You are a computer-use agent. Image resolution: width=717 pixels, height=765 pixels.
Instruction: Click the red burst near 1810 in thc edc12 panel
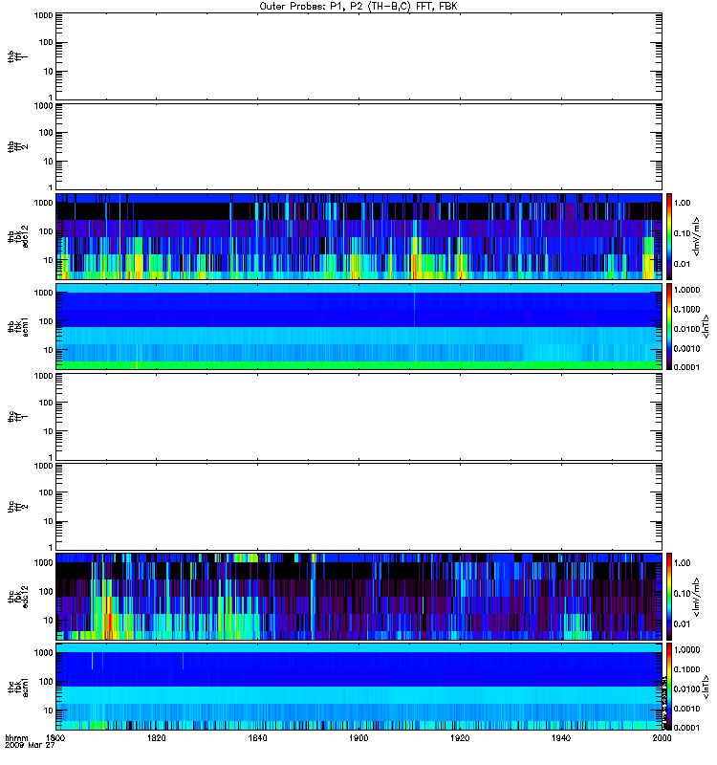click(x=109, y=616)
